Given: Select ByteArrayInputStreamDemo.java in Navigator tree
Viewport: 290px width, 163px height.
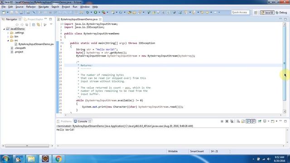Looking at the screenshot, I should [34, 44].
